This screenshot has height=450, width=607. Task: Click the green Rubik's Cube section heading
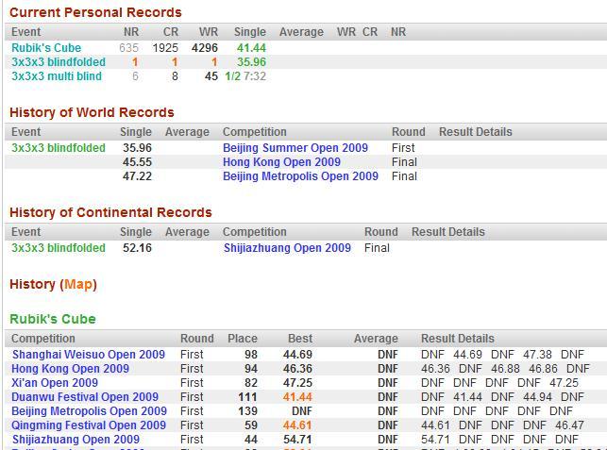pyautogui.click(x=53, y=319)
